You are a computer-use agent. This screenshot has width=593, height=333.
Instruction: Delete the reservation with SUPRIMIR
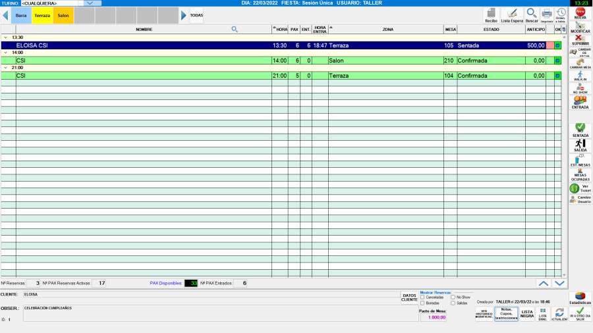[x=580, y=40]
